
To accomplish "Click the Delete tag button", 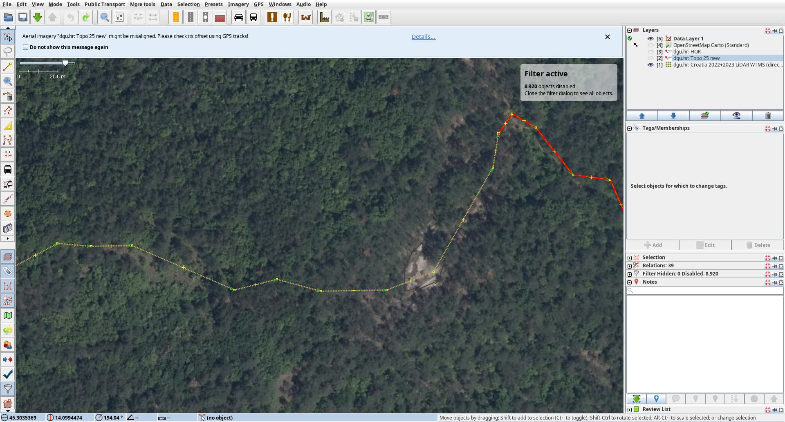I will (x=758, y=245).
